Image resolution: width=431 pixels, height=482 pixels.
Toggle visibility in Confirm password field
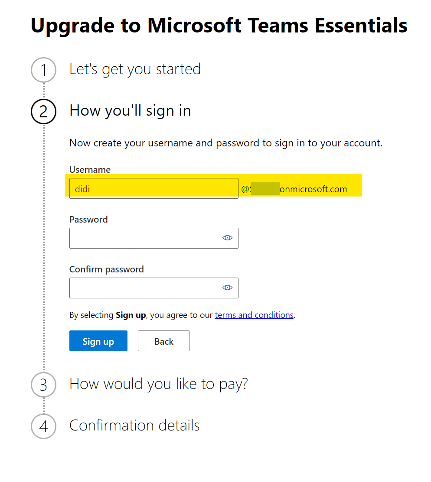click(227, 288)
